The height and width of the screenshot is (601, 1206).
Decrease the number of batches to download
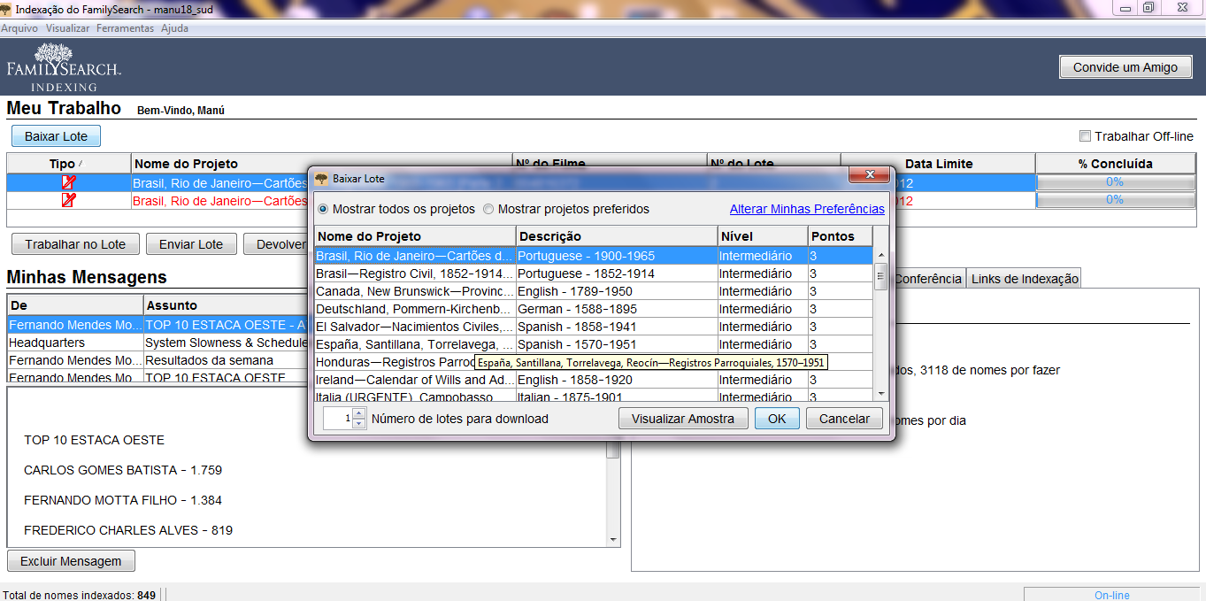click(358, 423)
